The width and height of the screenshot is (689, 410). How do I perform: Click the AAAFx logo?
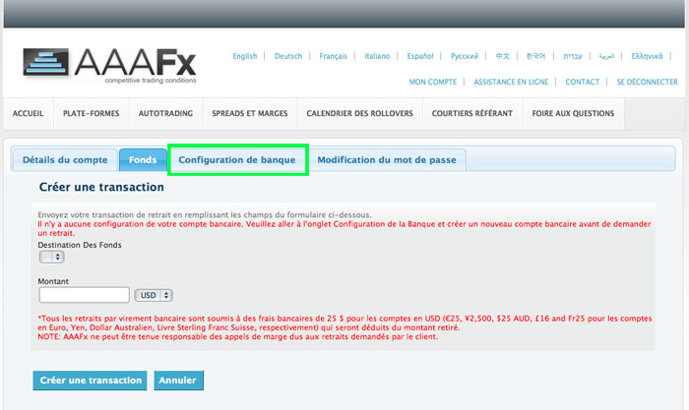[x=109, y=65]
